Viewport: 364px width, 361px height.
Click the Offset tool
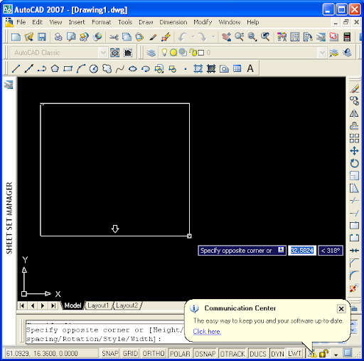tap(354, 126)
